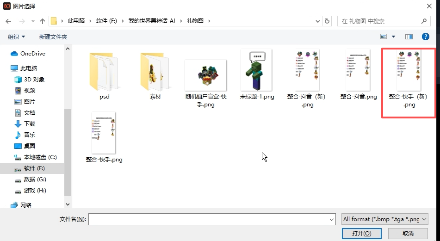Select 本地磁盘 (C:) in the sidebar
Screen dimensions: 440x241
(x=40, y=157)
